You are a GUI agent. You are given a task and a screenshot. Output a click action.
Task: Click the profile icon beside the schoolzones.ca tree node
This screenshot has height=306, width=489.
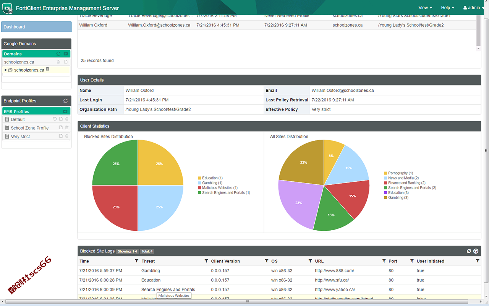point(48,69)
